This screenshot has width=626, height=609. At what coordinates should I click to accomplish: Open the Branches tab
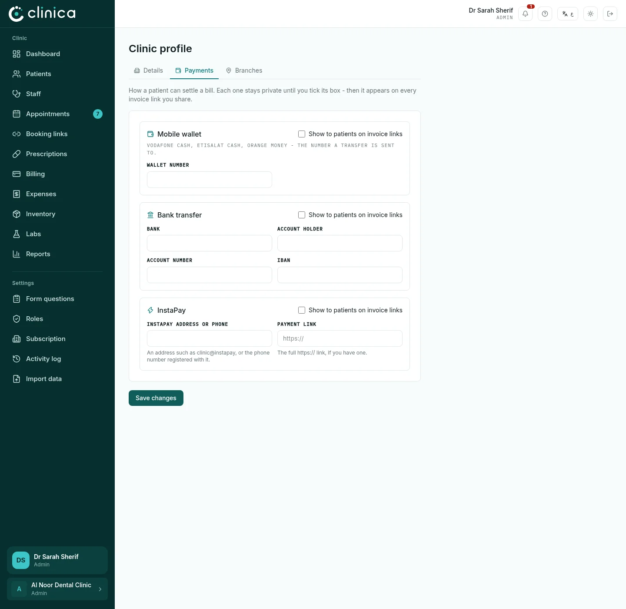click(x=244, y=70)
